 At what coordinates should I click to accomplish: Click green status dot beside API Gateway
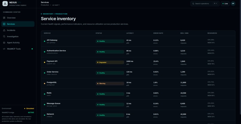click(45, 41)
